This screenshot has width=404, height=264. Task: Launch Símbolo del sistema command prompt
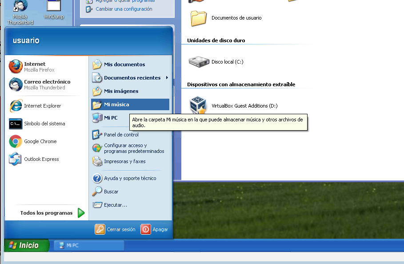click(44, 124)
